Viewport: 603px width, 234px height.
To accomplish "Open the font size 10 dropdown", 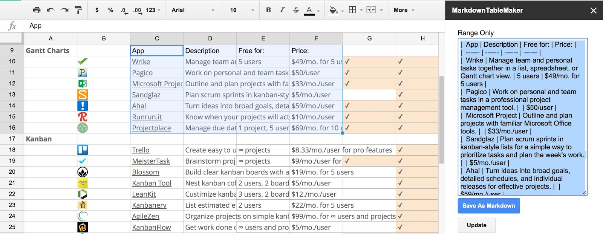I will tap(242, 10).
